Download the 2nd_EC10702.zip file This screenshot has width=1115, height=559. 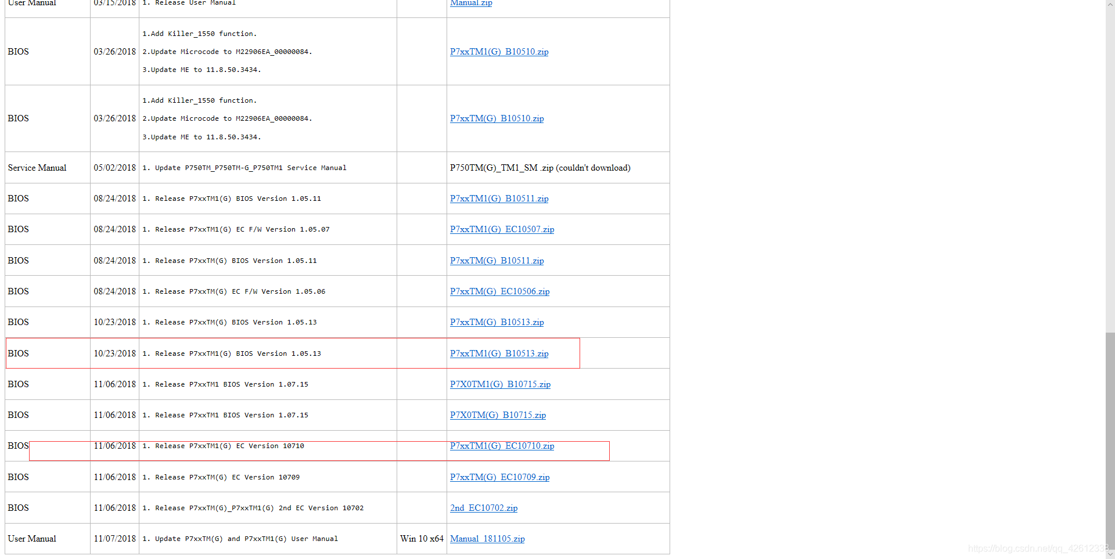pos(484,508)
